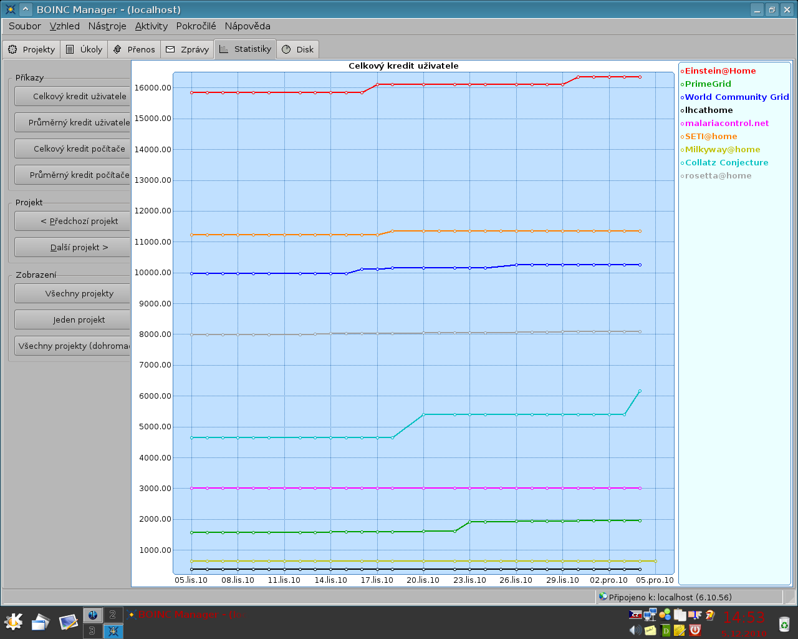Image resolution: width=798 pixels, height=639 pixels.
Task: Switch to the Zprávy tab
Action: point(188,49)
